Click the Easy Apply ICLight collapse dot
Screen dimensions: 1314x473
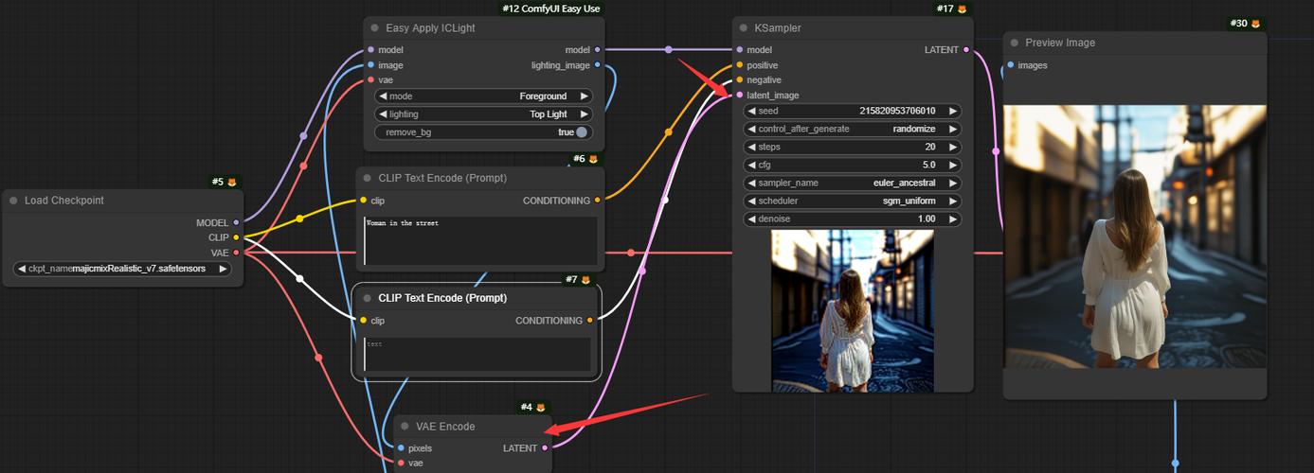pyautogui.click(x=375, y=28)
